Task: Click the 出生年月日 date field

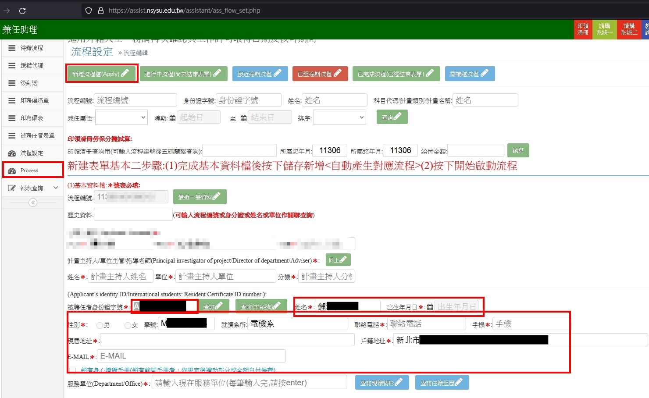Action: click(456, 306)
